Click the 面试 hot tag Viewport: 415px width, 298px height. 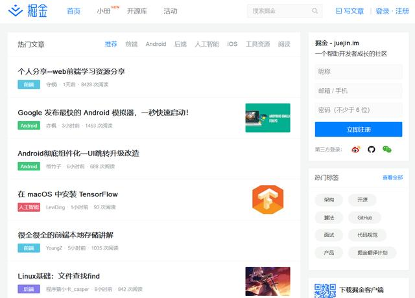click(x=329, y=235)
